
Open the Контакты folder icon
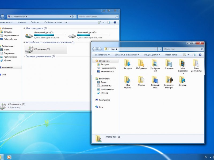169,63
